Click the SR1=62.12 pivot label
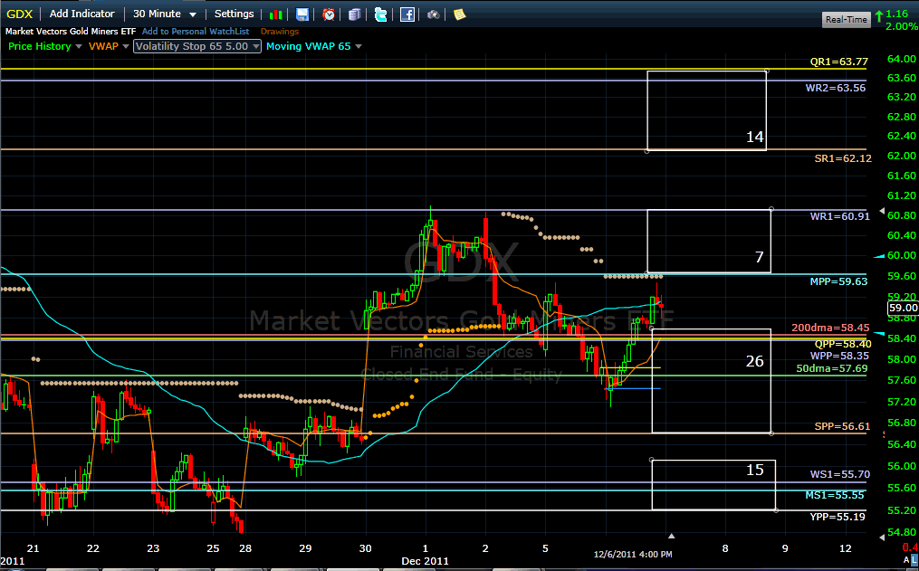 (x=843, y=158)
